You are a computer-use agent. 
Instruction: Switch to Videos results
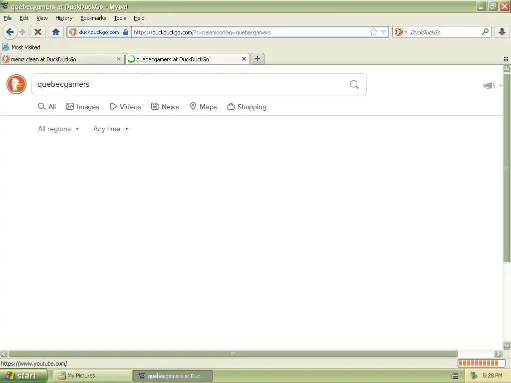(x=125, y=107)
